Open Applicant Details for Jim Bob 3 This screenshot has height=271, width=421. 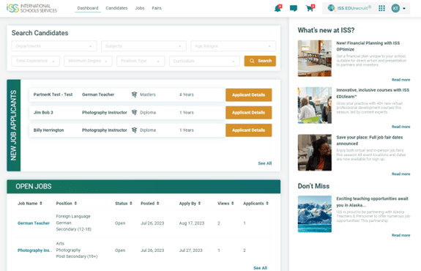click(x=249, y=113)
